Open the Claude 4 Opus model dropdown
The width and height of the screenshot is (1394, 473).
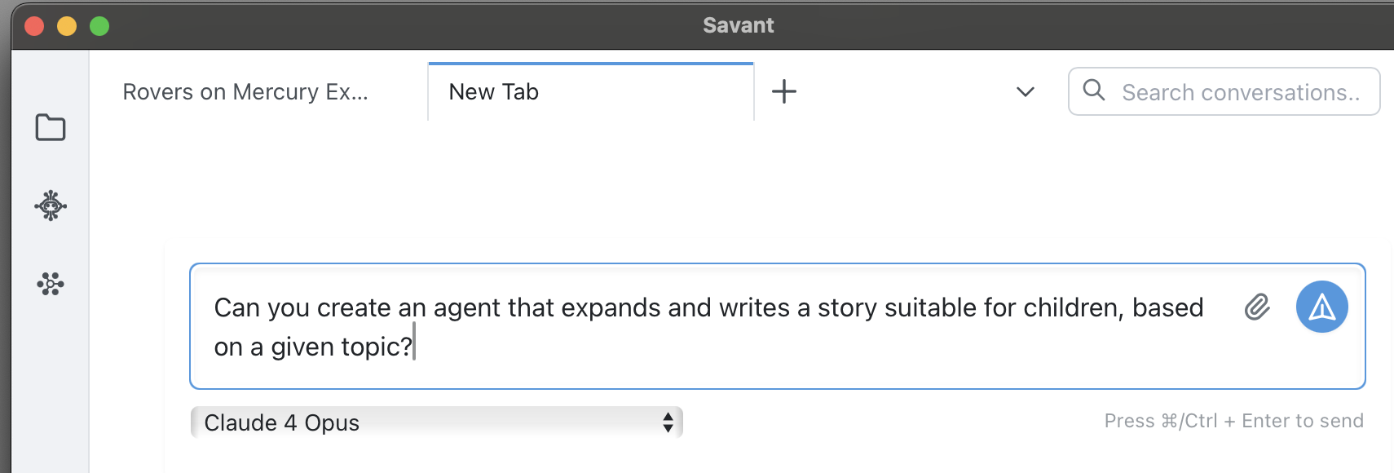pyautogui.click(x=435, y=422)
